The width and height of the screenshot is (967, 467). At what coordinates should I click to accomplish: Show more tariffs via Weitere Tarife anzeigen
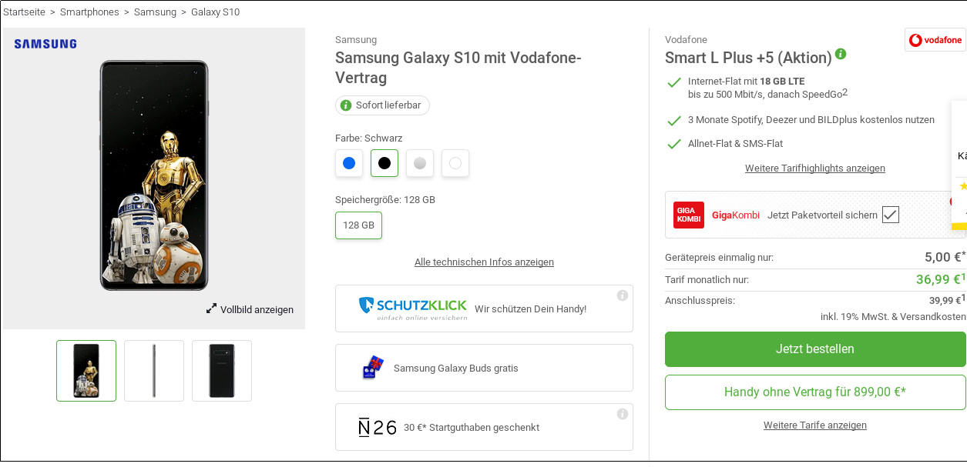click(x=814, y=425)
